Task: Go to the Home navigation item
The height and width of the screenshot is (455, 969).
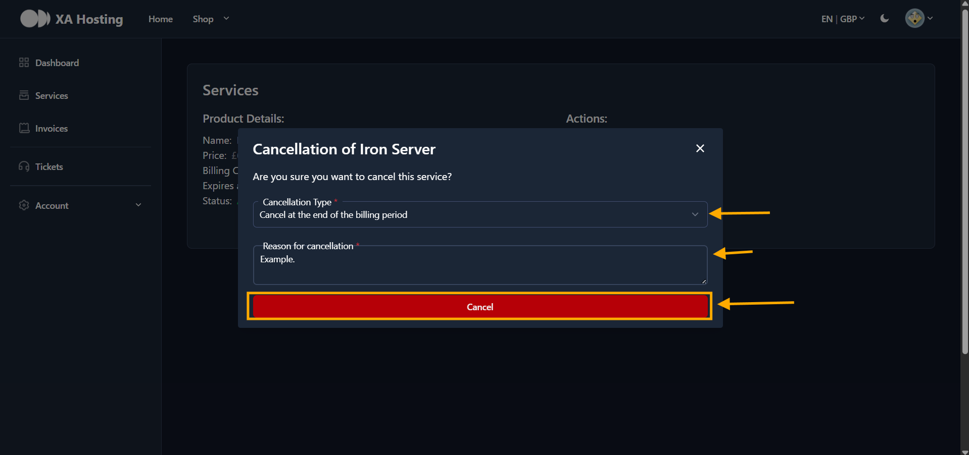Action: 161,19
